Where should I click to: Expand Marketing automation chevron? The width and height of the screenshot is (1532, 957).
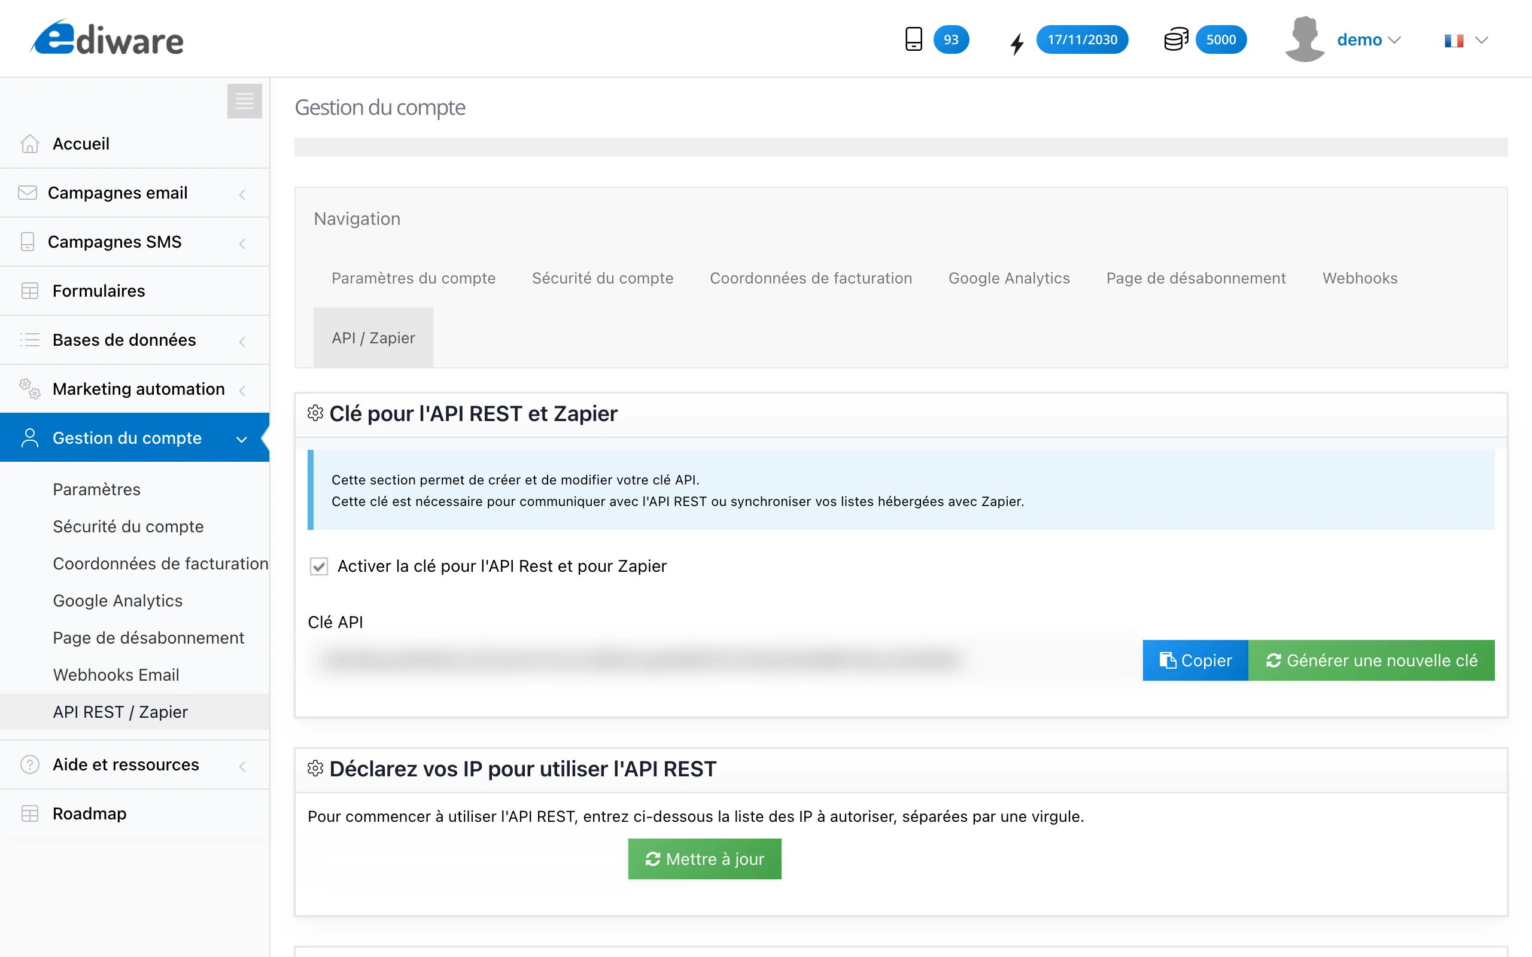(x=242, y=391)
